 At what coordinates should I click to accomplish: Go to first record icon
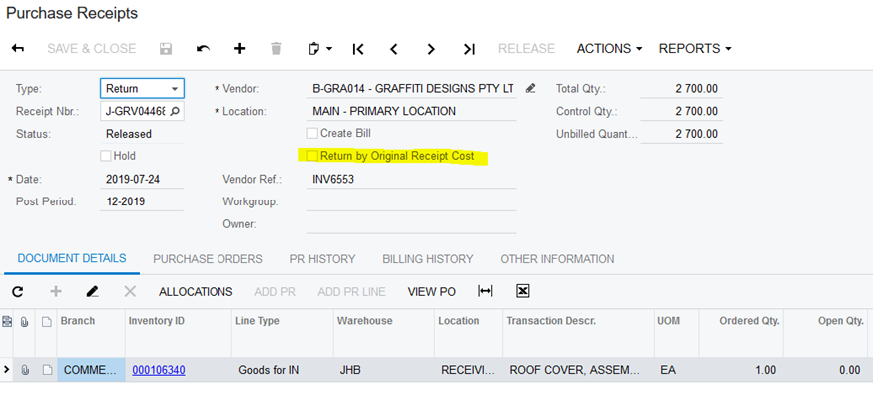tap(357, 48)
